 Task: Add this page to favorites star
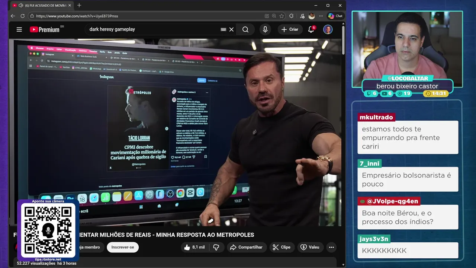[x=282, y=16]
